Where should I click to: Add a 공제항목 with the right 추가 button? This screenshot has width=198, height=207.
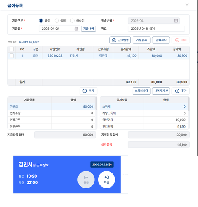pos(181,91)
